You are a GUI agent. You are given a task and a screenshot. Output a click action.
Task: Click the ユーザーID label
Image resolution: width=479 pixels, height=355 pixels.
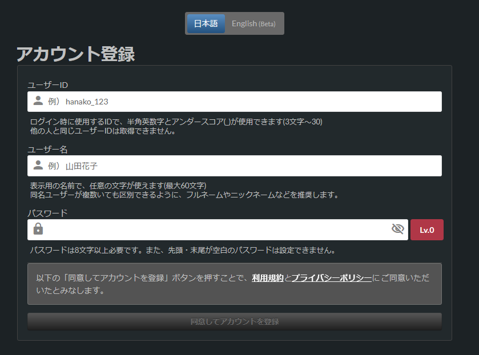pyautogui.click(x=47, y=85)
